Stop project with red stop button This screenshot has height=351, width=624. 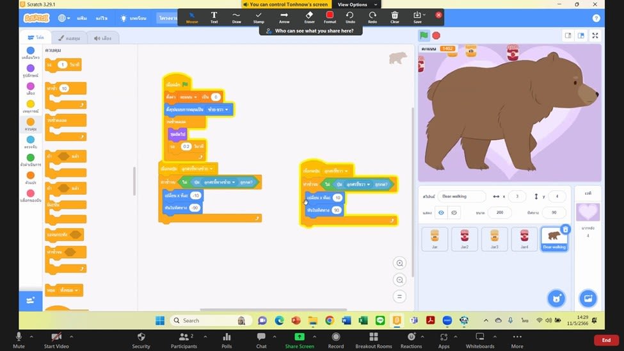pos(436,35)
